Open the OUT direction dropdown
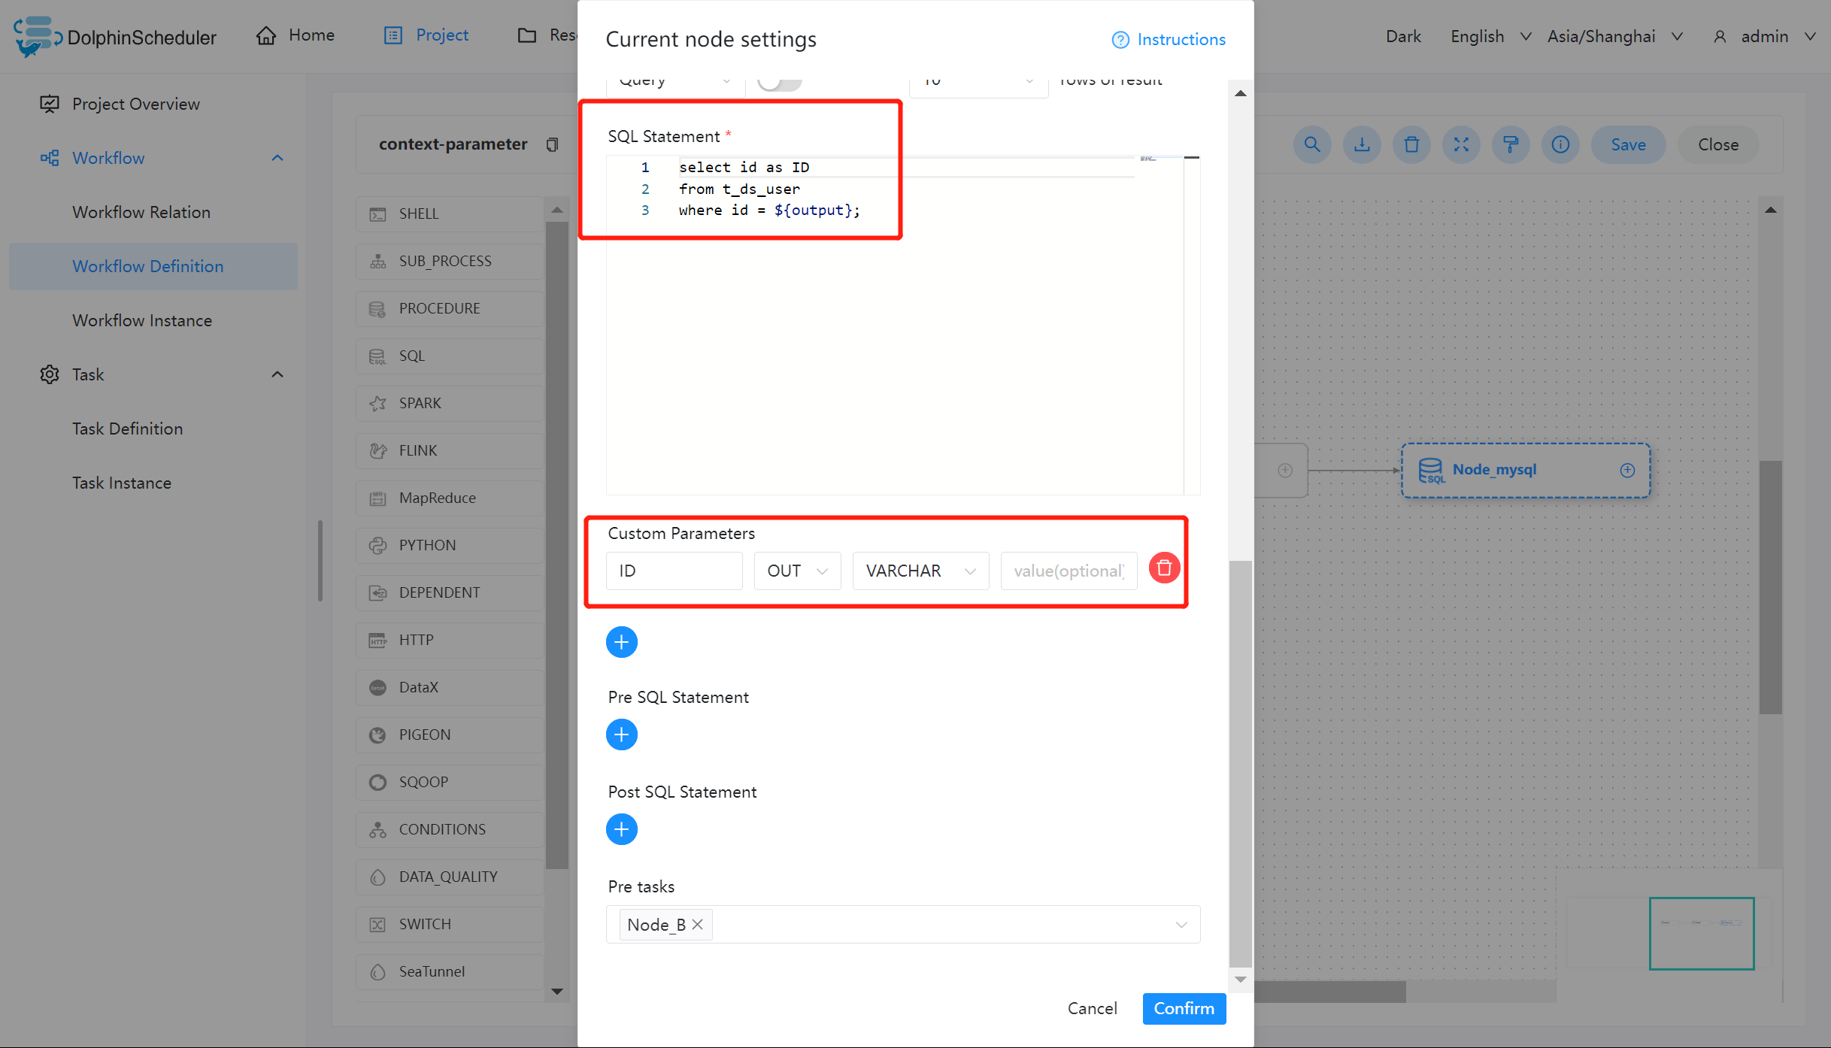This screenshot has height=1048, width=1831. pos(797,571)
